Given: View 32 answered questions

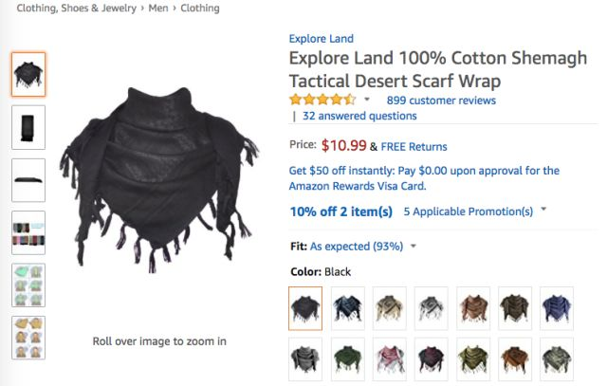Looking at the screenshot, I should (359, 116).
